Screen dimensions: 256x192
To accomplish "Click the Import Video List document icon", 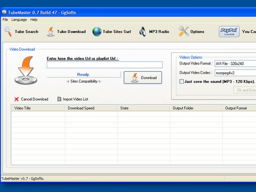I will pyautogui.click(x=59, y=99).
